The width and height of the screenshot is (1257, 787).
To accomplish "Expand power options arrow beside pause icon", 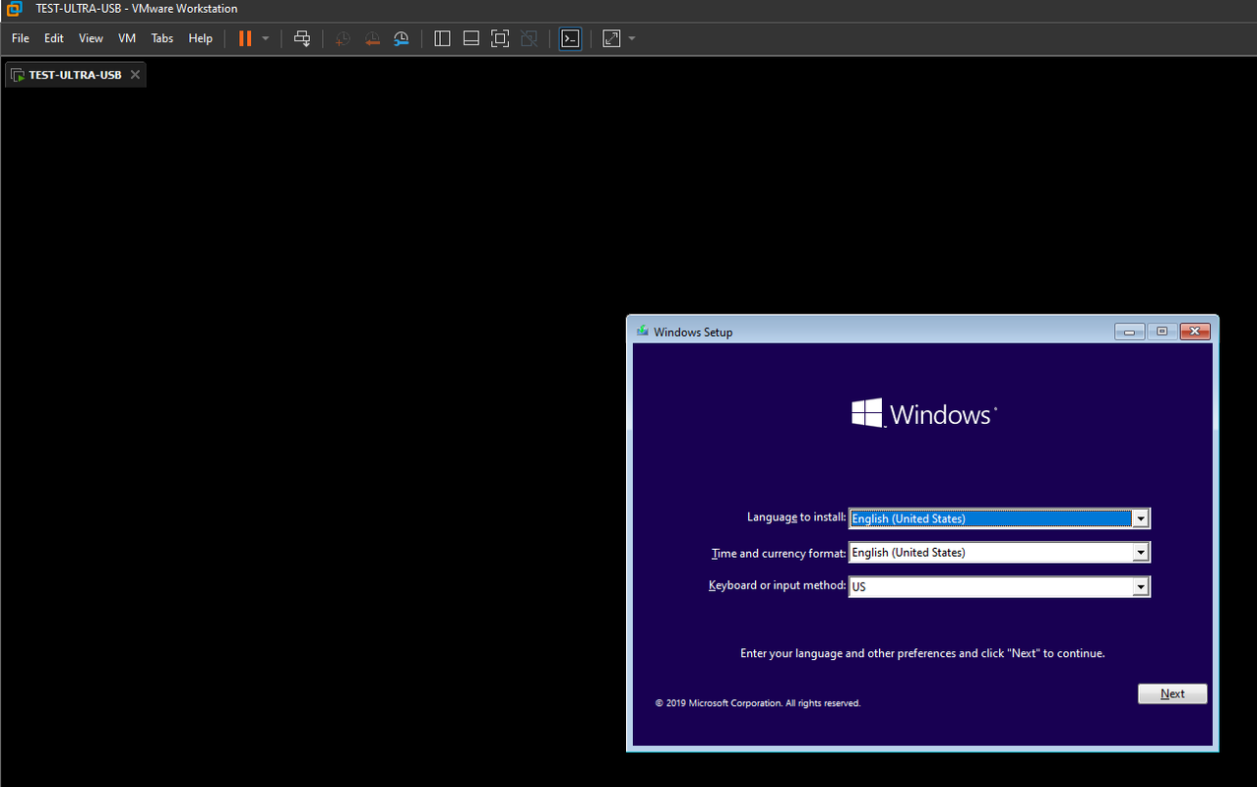I will (x=266, y=38).
